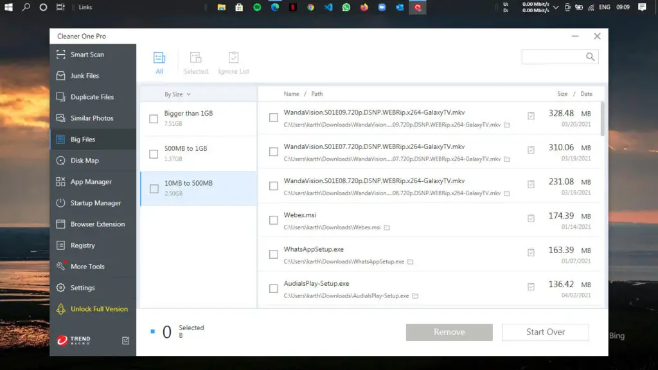Click the Remove button
Image resolution: width=658 pixels, height=370 pixels.
tap(449, 332)
